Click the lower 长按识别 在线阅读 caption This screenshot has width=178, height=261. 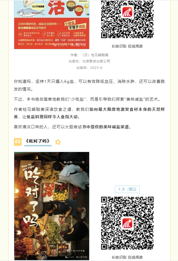coord(127,257)
